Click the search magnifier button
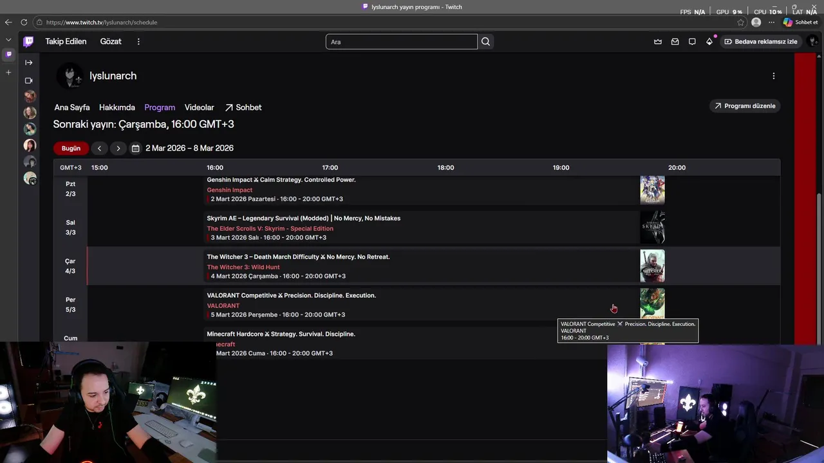This screenshot has height=463, width=824. pos(485,42)
